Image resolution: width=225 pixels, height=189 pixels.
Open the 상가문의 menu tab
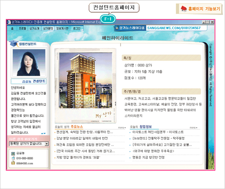point(48,28)
